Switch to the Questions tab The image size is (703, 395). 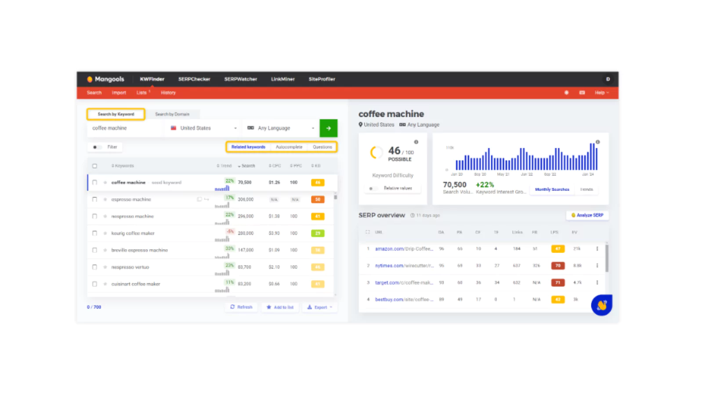coord(323,147)
